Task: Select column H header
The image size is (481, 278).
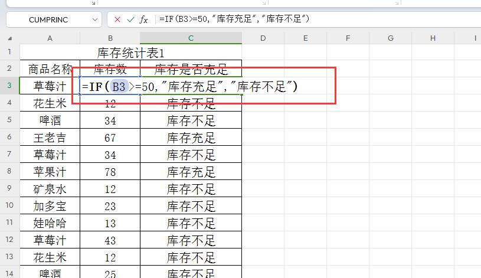Action: click(x=433, y=38)
